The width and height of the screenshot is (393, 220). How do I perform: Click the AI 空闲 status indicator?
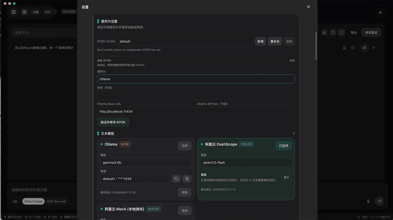click(50, 217)
